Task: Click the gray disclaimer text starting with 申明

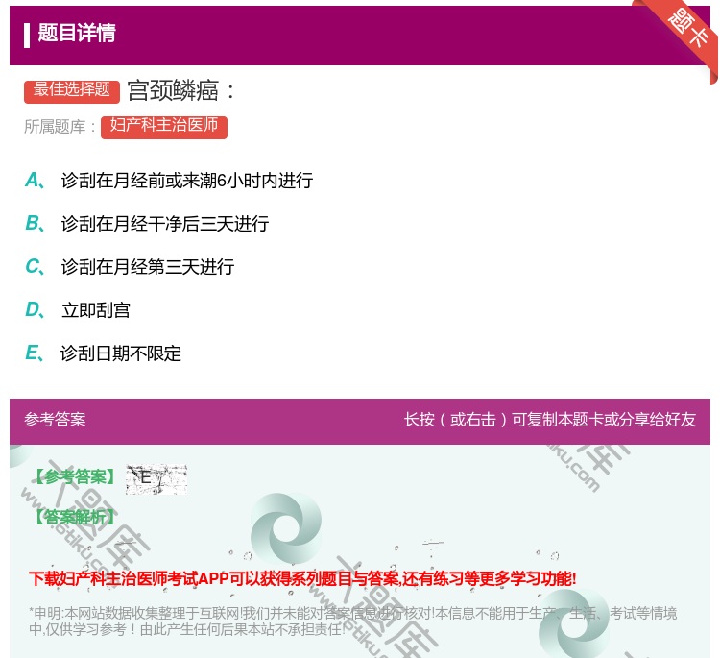Action: click(x=352, y=621)
